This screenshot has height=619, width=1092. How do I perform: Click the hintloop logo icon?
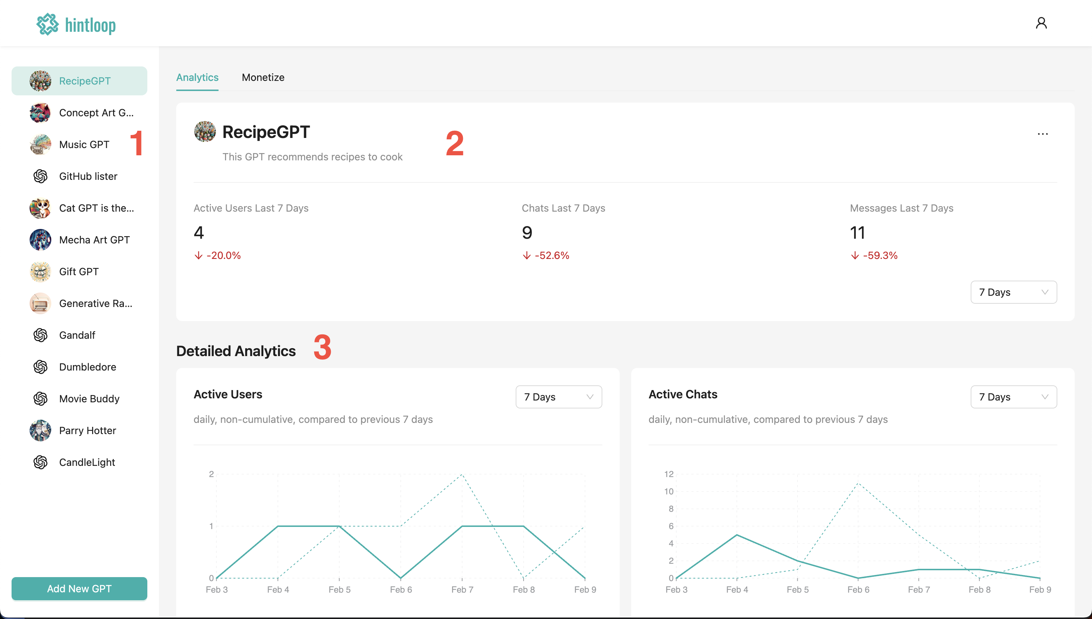point(47,24)
